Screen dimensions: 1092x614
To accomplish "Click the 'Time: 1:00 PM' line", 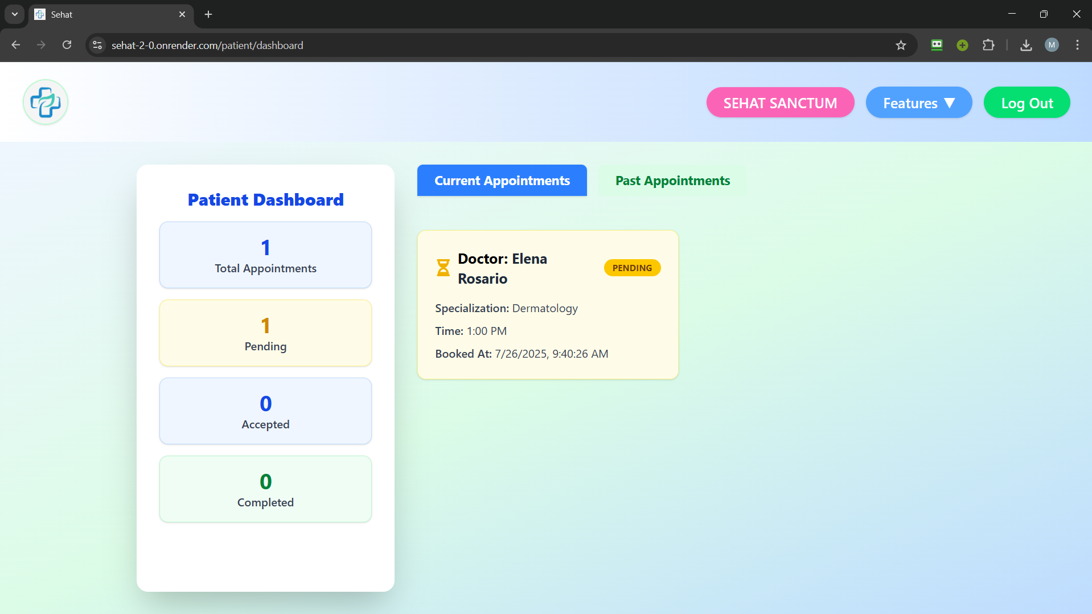I will click(x=471, y=331).
